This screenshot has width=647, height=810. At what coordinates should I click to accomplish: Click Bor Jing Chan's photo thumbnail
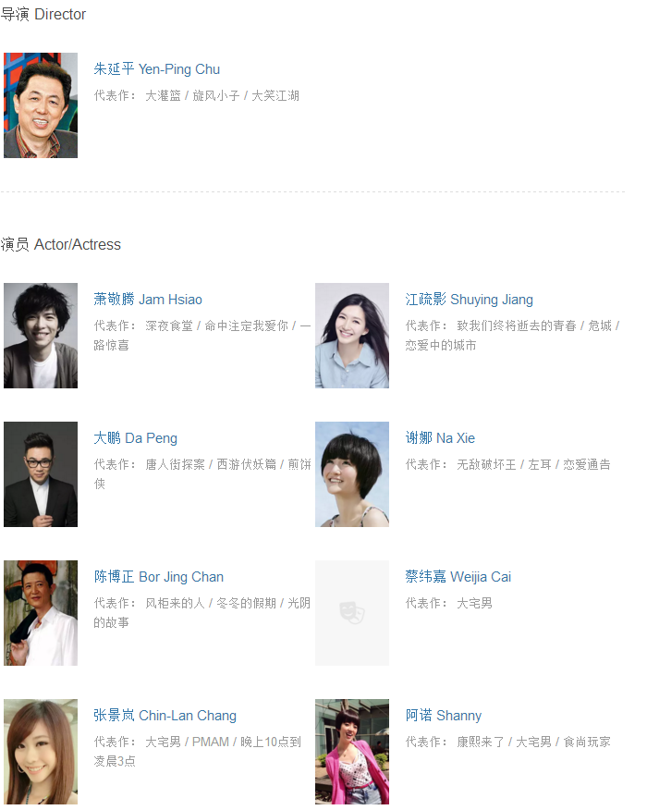[x=41, y=613]
